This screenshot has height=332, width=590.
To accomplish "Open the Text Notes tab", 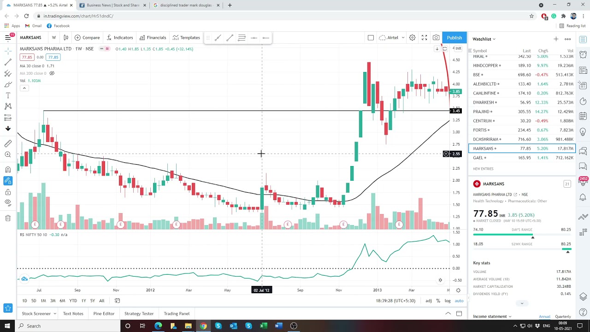I will pyautogui.click(x=73, y=314).
